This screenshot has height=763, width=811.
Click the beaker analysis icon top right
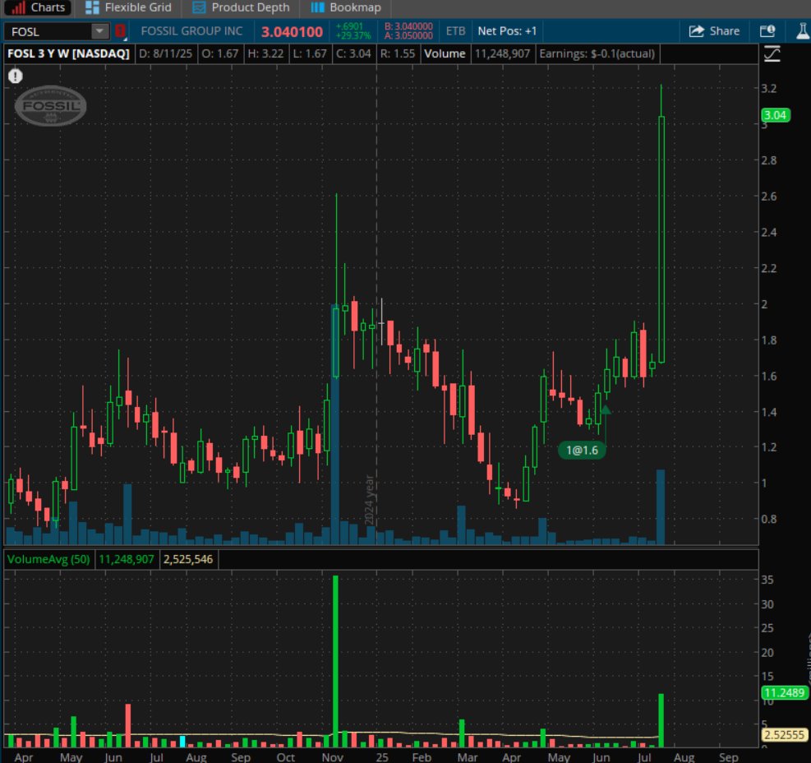(x=803, y=30)
